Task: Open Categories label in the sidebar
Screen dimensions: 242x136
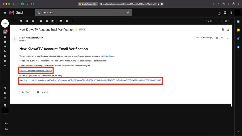Action: [x=5, y=61]
